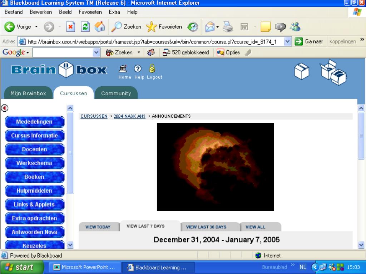Click the yellow note icon in toolbar
This screenshot has height=274, width=366.
pyautogui.click(x=266, y=27)
